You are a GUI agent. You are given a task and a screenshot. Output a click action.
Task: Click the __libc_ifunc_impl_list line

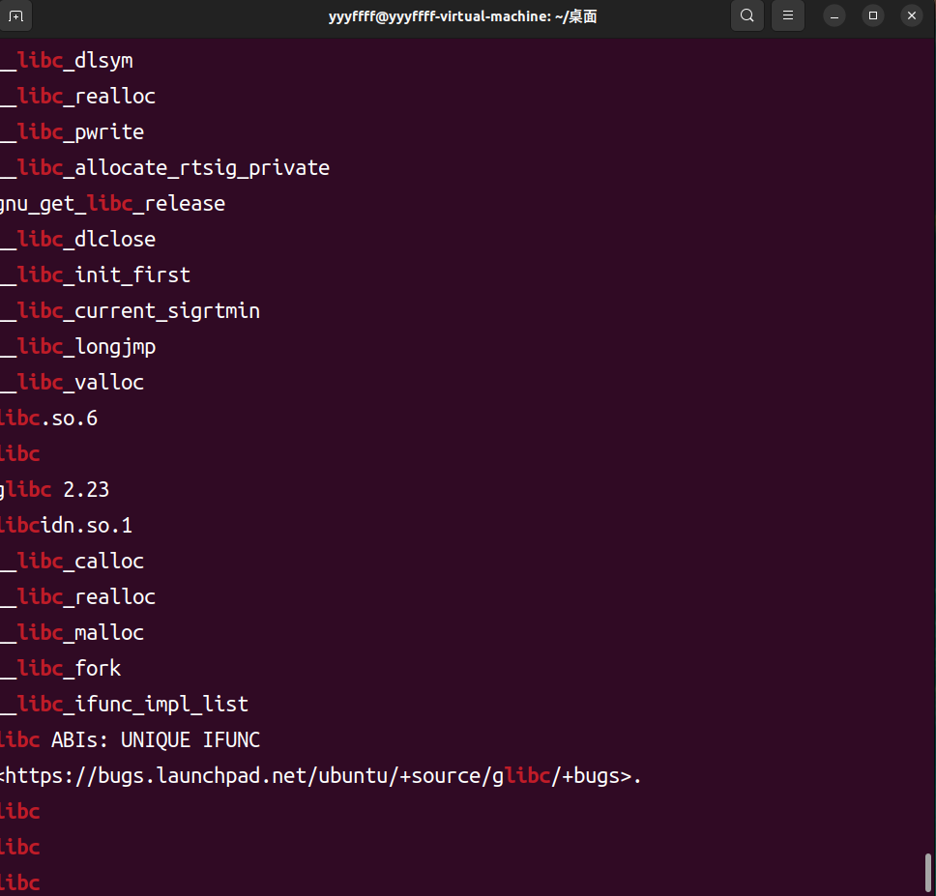click(x=125, y=705)
